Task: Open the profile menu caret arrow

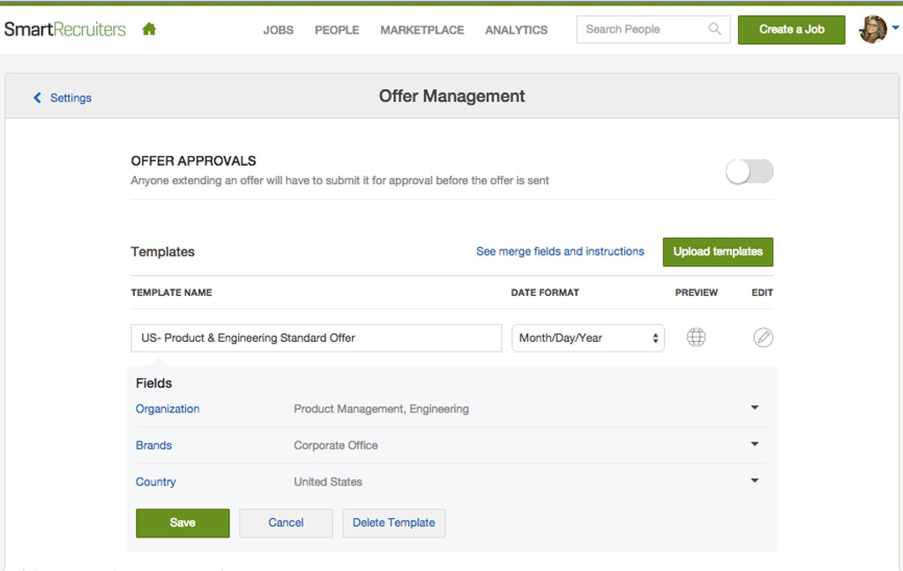Action: [895, 28]
